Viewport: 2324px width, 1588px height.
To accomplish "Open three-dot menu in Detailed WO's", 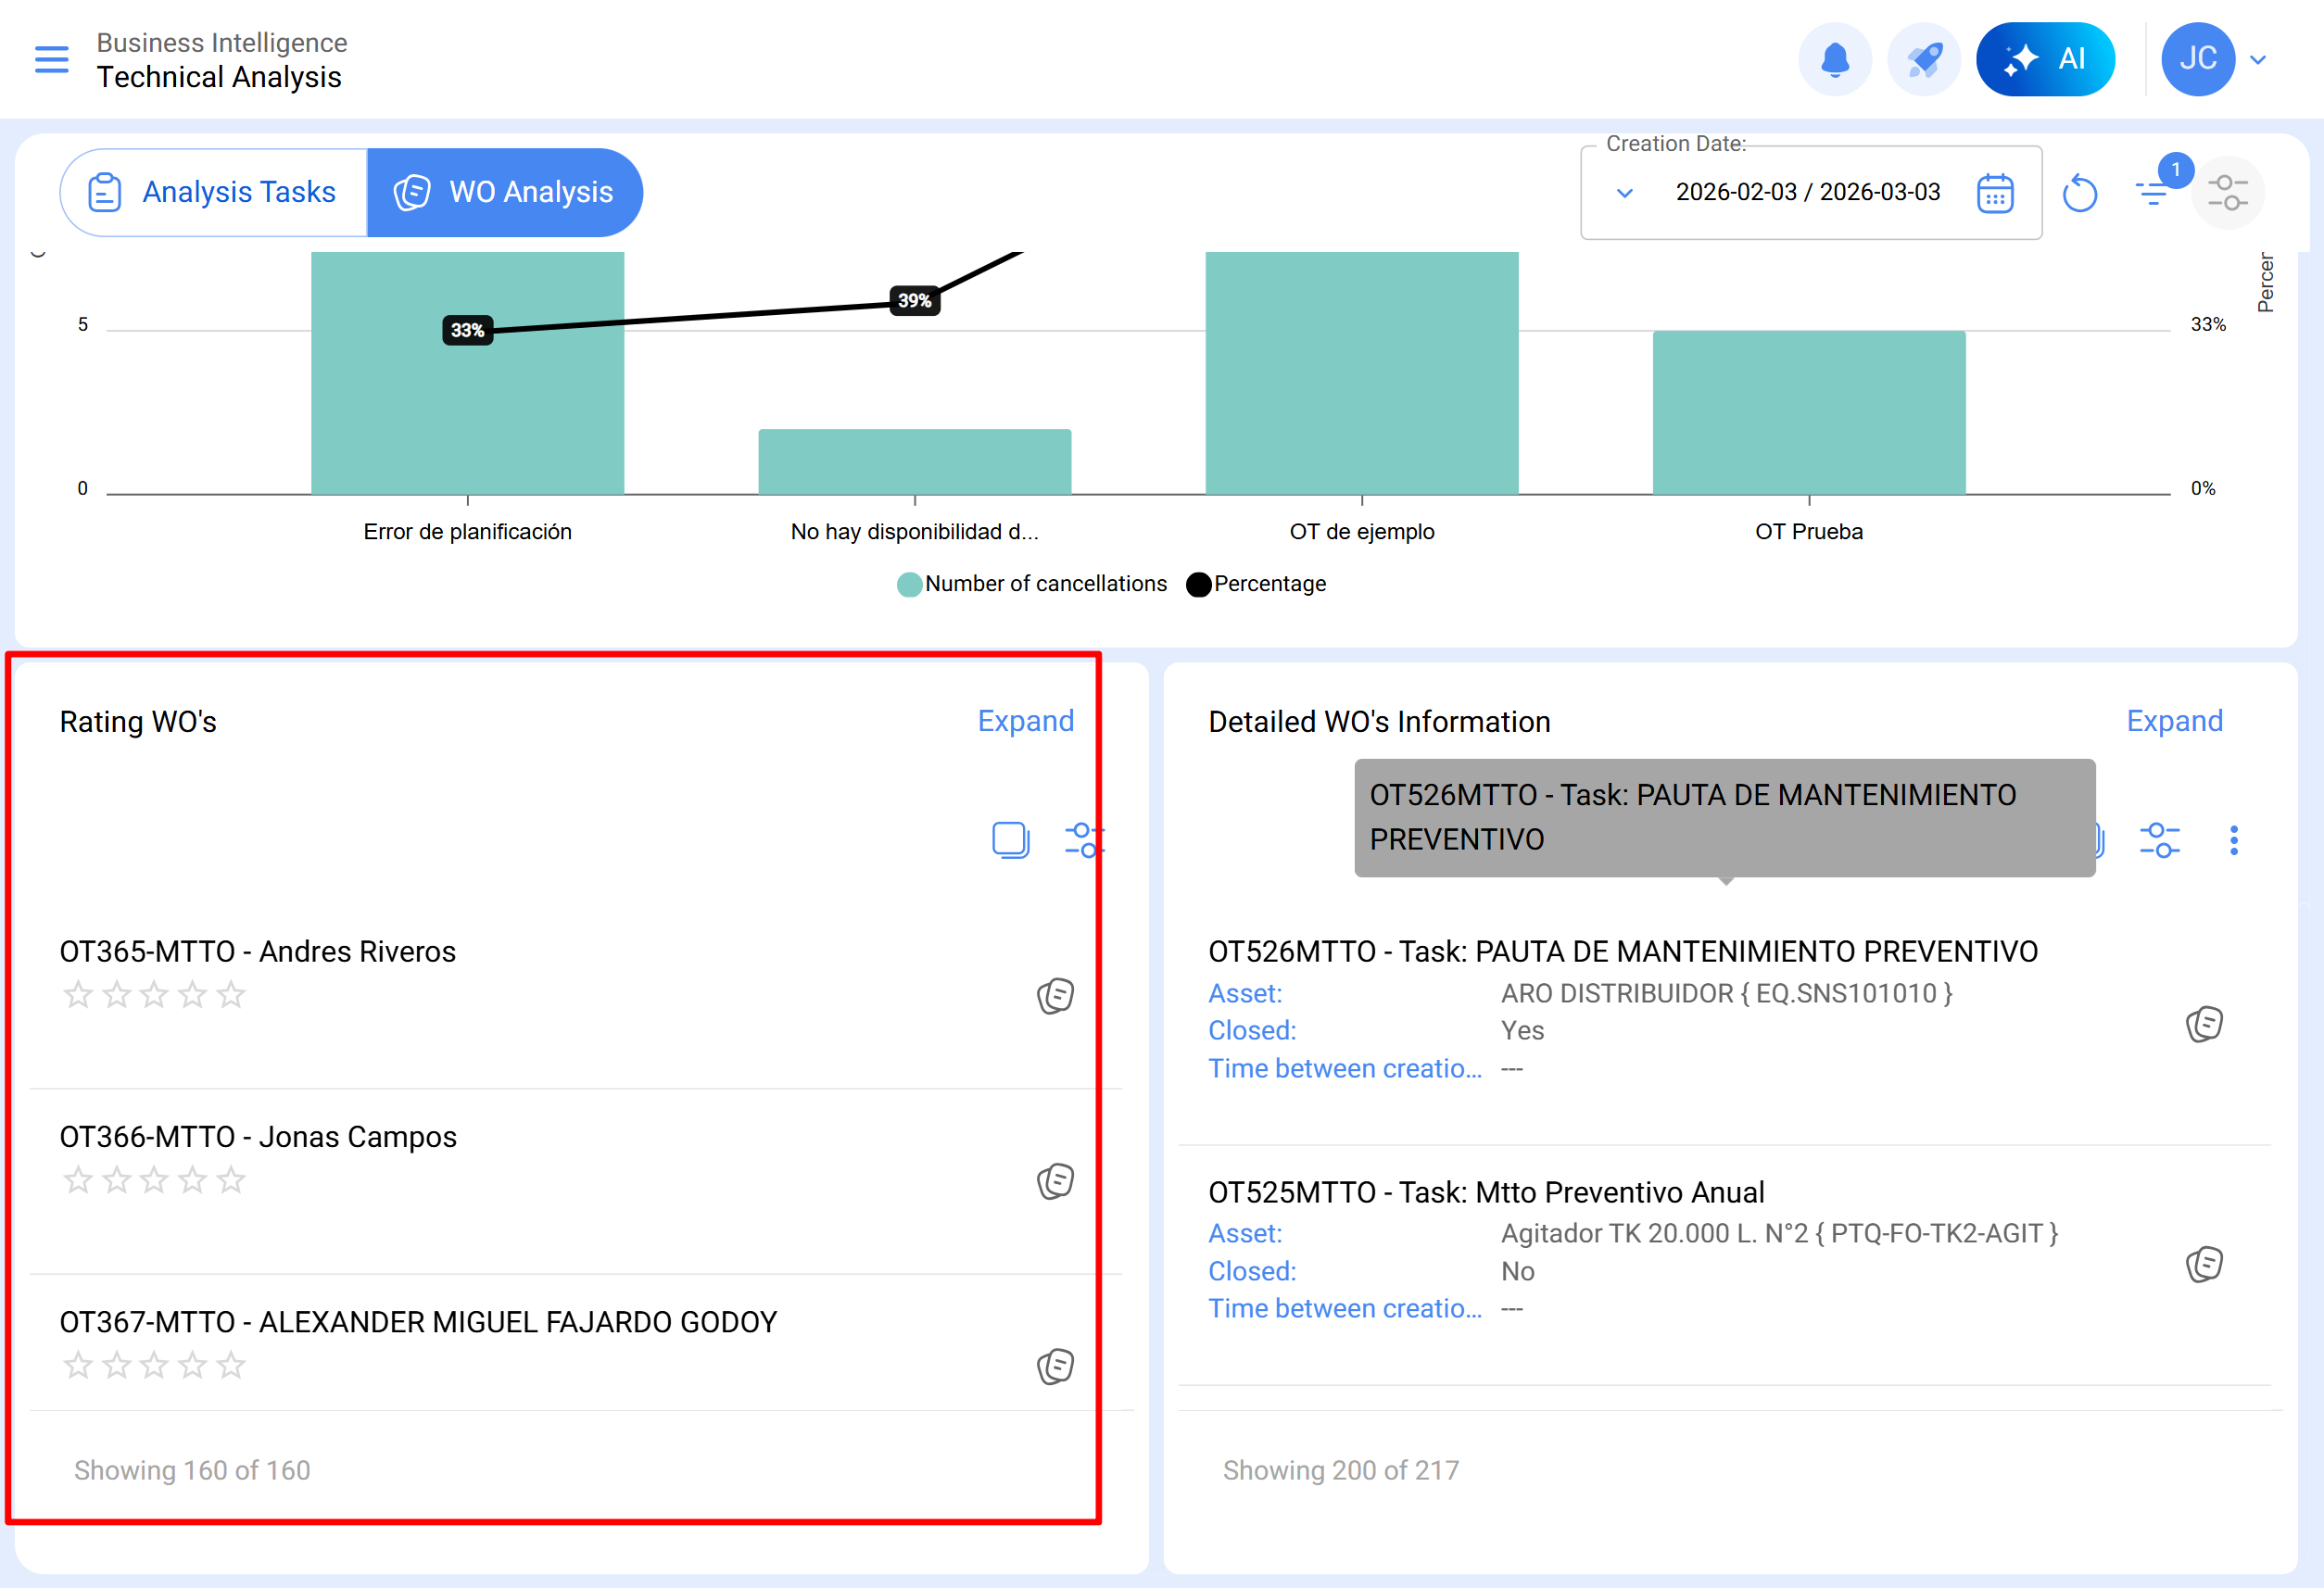I will [x=2233, y=840].
